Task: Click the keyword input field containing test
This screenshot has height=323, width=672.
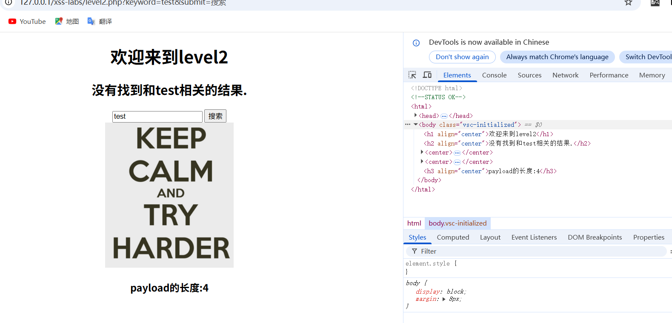Action: pyautogui.click(x=157, y=117)
